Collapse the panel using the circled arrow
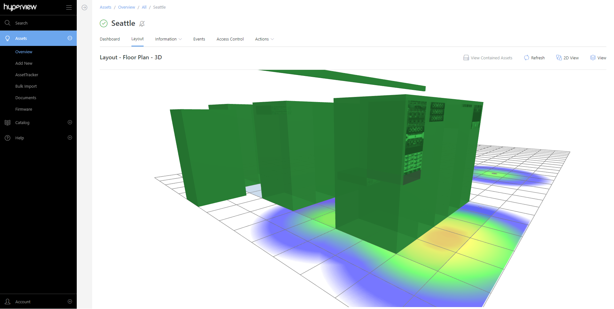The image size is (614, 309). coord(84,7)
